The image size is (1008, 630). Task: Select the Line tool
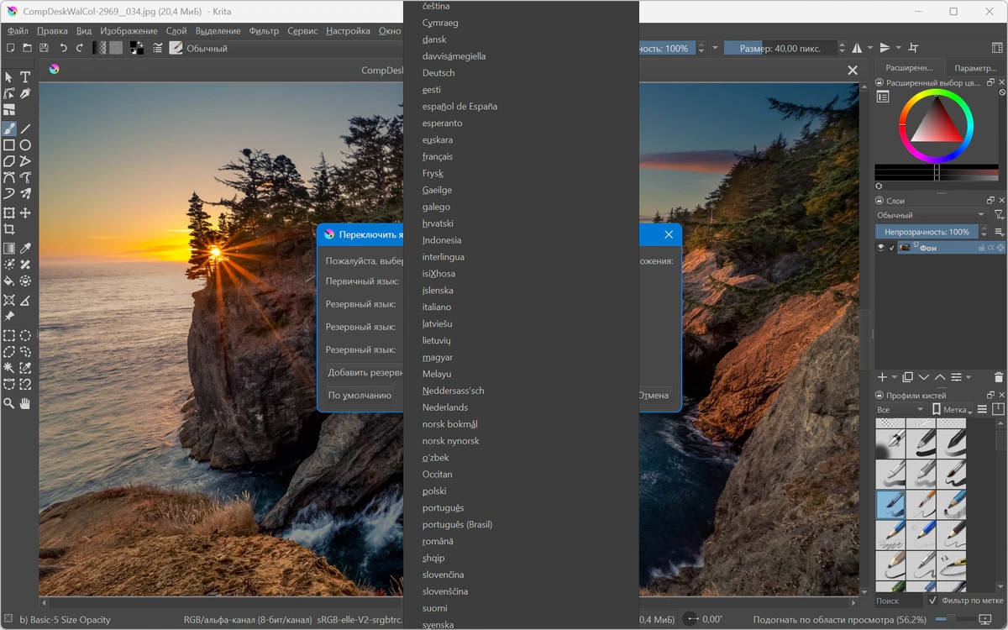25,129
